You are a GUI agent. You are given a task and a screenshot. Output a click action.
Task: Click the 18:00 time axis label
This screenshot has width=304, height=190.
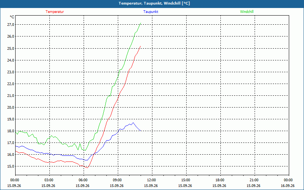point(220,180)
